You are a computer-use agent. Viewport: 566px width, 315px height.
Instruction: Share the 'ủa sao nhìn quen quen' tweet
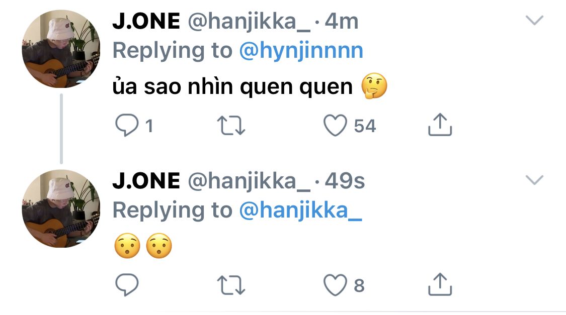coord(440,125)
